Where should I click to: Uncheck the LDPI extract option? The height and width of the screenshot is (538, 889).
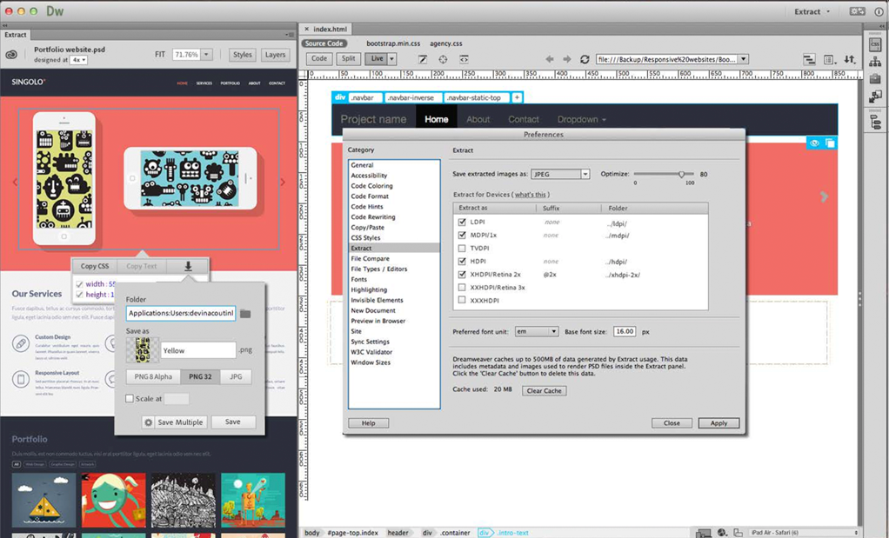pos(462,222)
